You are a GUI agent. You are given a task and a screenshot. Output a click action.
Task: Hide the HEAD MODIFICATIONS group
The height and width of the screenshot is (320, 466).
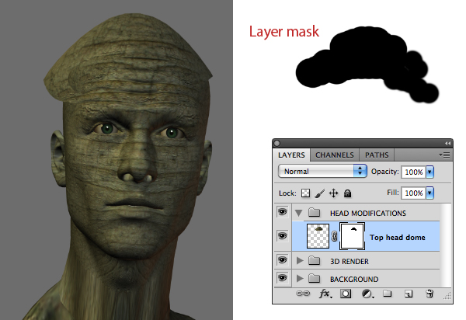pyautogui.click(x=282, y=212)
